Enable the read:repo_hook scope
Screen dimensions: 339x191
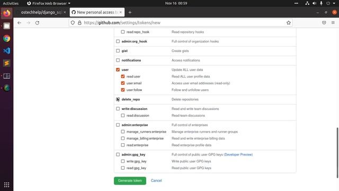pyautogui.click(x=123, y=32)
